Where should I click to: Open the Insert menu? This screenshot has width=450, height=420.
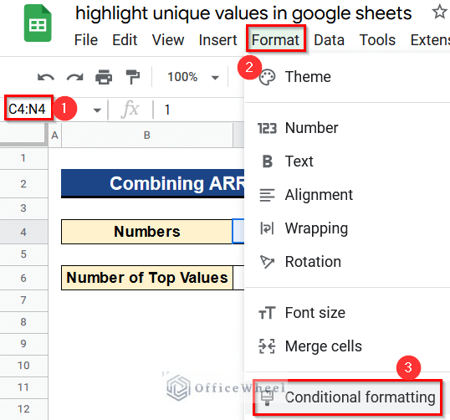217,40
